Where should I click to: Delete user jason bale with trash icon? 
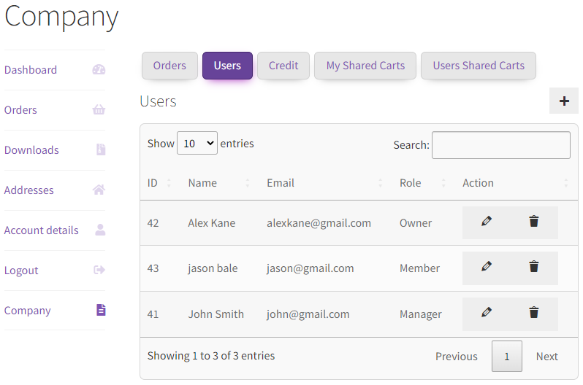point(534,266)
